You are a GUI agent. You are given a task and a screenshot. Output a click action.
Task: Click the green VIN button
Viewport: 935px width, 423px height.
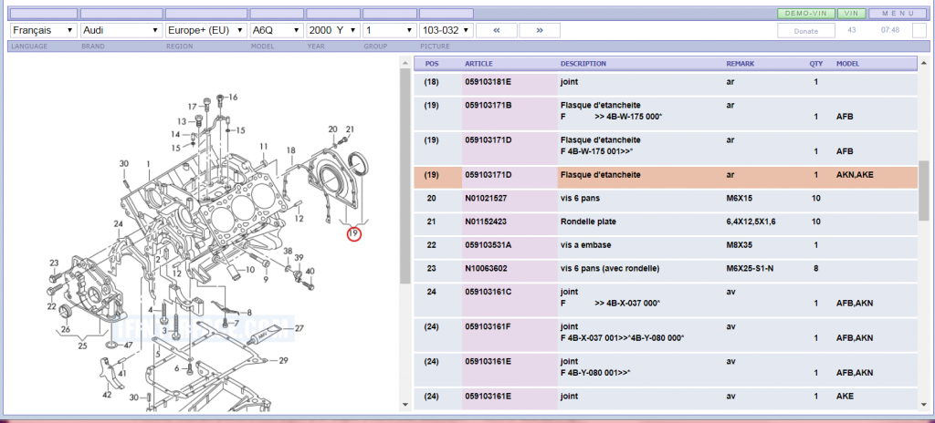851,14
